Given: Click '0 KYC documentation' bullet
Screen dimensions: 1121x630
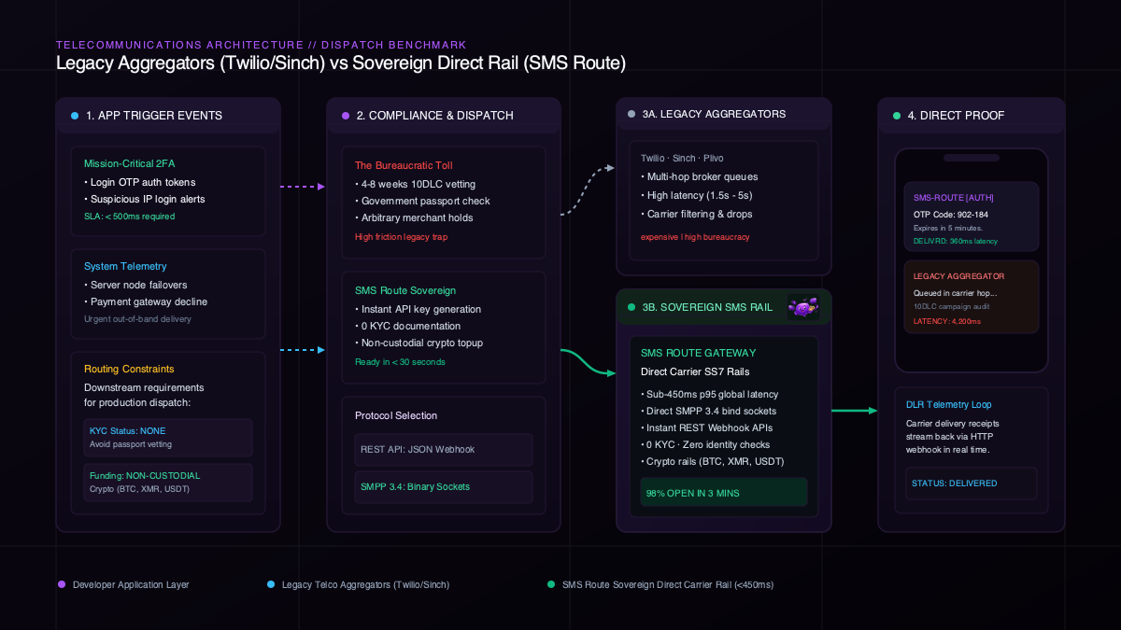Looking at the screenshot, I should [407, 326].
